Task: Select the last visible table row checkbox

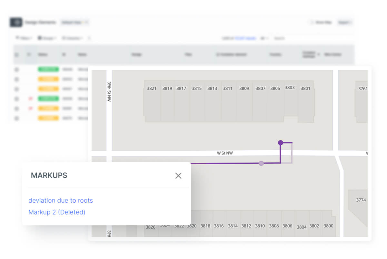Action: tap(17, 118)
